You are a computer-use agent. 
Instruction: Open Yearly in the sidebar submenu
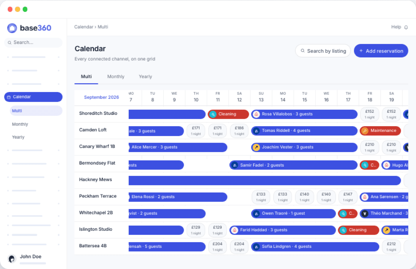[18, 137]
